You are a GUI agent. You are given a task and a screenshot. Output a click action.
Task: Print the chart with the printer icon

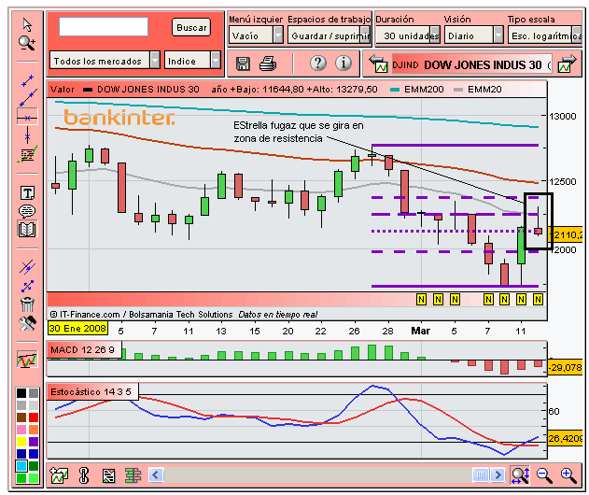(x=268, y=64)
